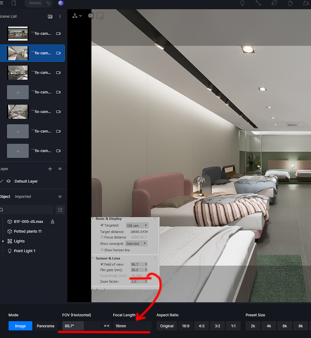This screenshot has width=311, height=338.
Task: Switch to the Panorama mode tab
Action: coord(45,326)
